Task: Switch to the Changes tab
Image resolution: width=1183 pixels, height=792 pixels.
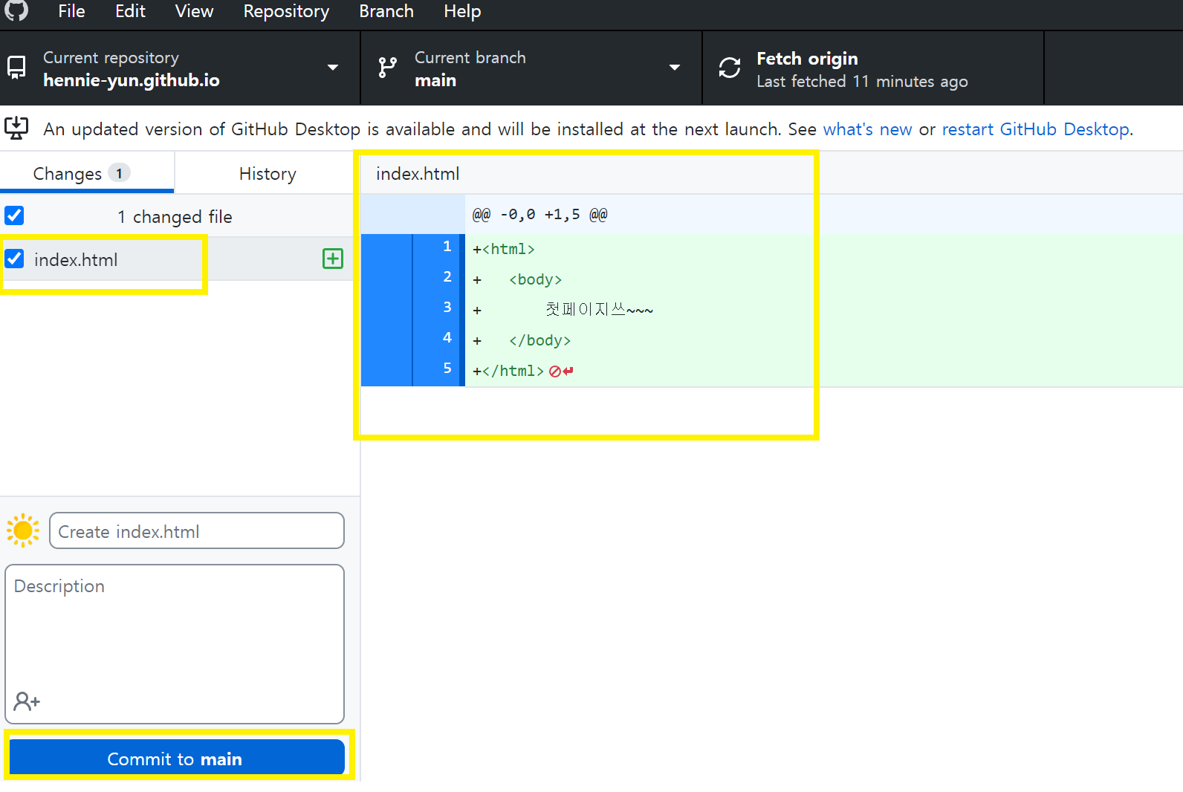Action: point(87,173)
